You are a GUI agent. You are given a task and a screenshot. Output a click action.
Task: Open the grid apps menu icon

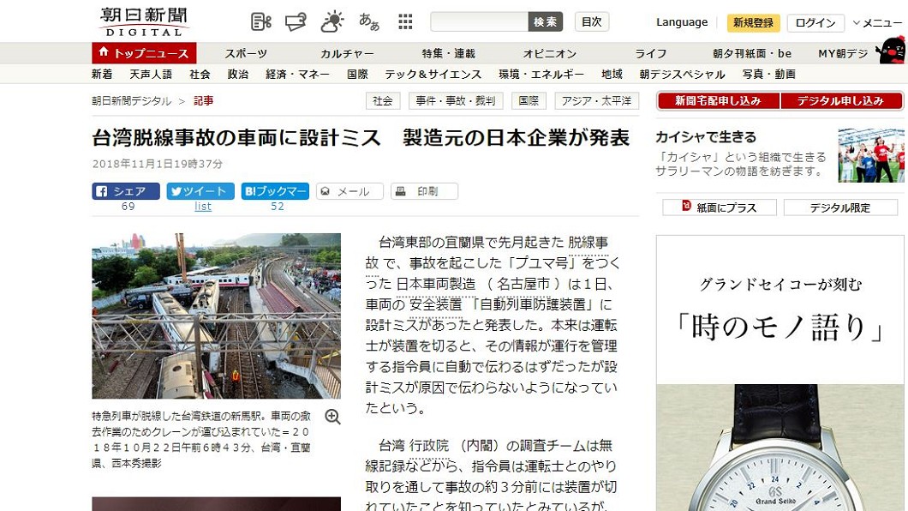[x=405, y=22]
